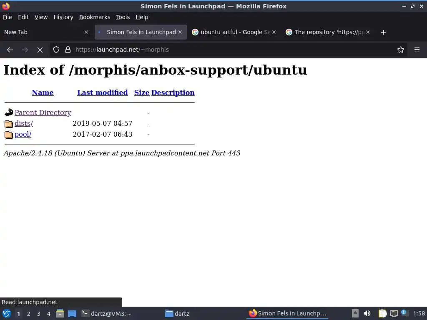Sort listing by Last modified
The height and width of the screenshot is (320, 427).
pos(103,92)
